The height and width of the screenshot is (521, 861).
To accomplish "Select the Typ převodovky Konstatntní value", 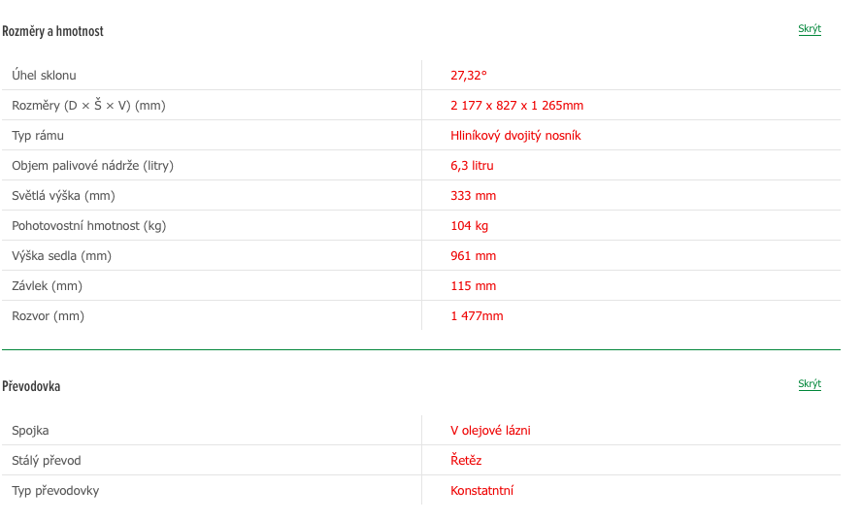I will click(x=481, y=491).
